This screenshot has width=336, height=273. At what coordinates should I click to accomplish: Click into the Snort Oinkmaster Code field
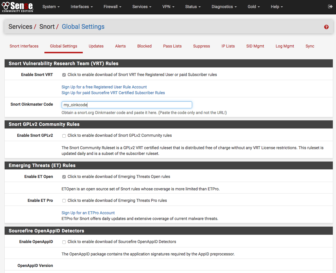pyautogui.click(x=127, y=105)
